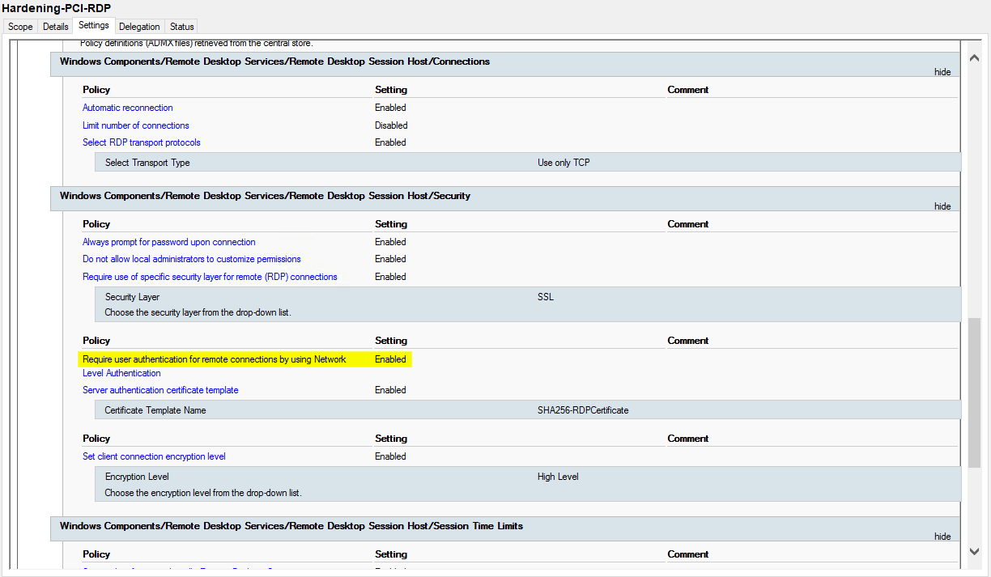
Task: Select the Delegation tab
Action: [x=139, y=27]
